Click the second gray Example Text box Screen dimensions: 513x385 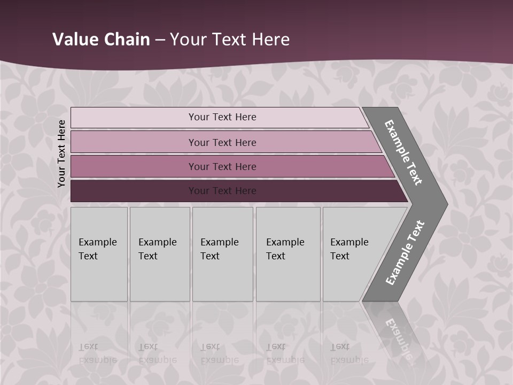(160, 254)
